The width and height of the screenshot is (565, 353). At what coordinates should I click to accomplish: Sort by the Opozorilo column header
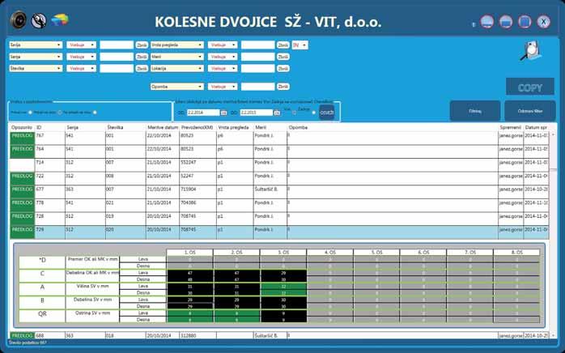click(x=22, y=128)
